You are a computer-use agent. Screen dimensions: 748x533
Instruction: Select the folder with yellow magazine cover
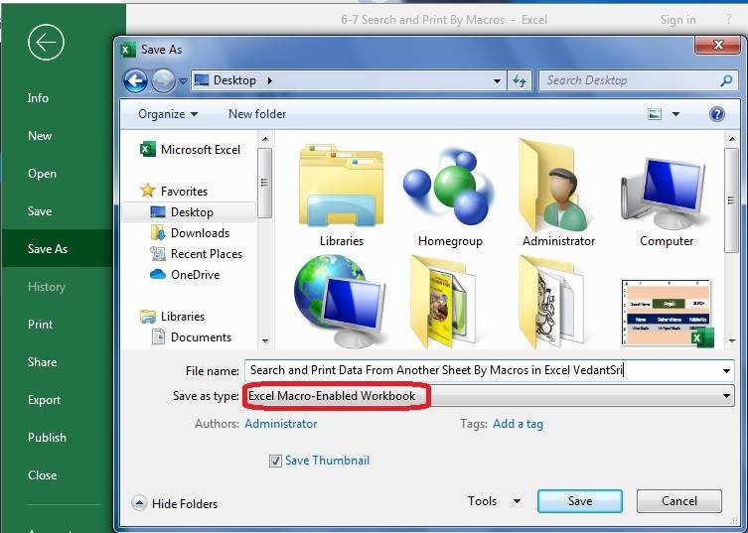445,302
